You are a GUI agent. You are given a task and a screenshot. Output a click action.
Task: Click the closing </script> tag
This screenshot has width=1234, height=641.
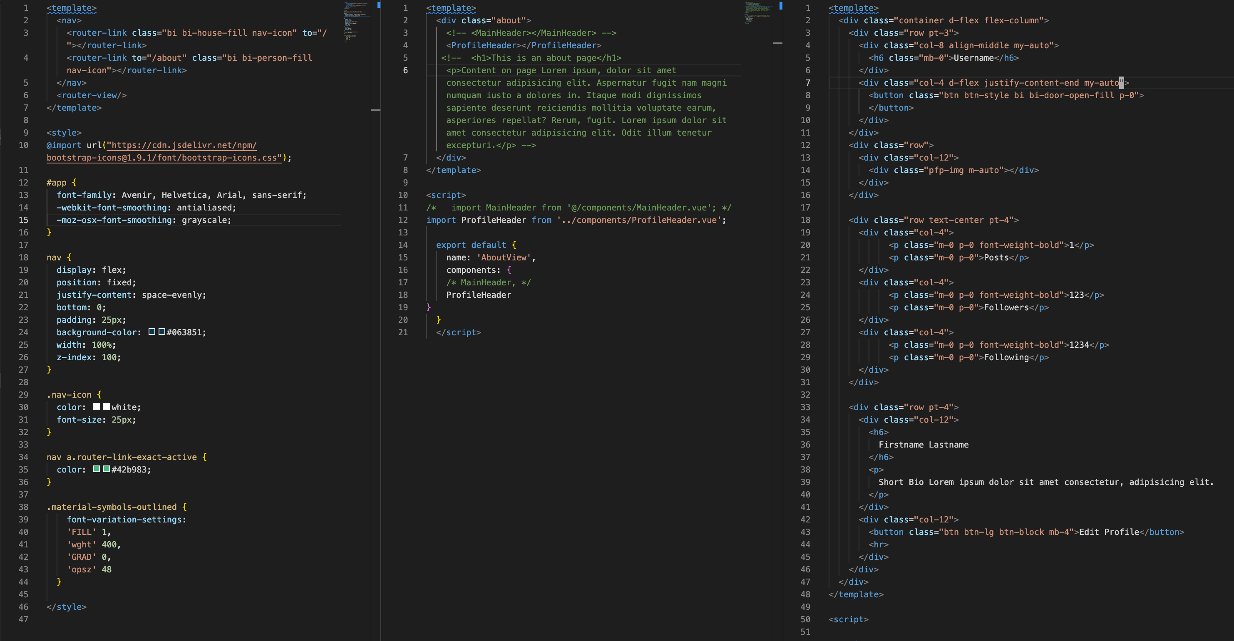(x=459, y=332)
